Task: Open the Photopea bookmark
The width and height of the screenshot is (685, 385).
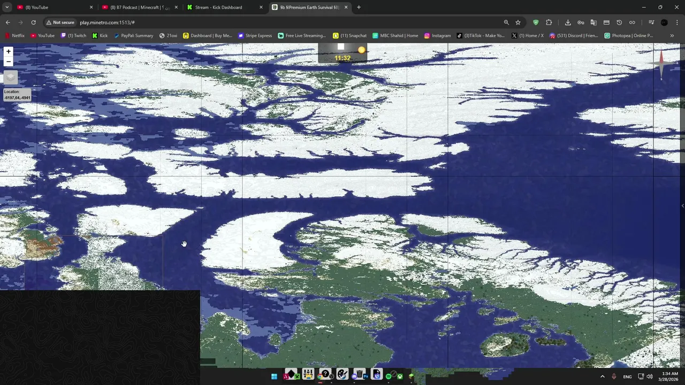Action: tap(629, 36)
